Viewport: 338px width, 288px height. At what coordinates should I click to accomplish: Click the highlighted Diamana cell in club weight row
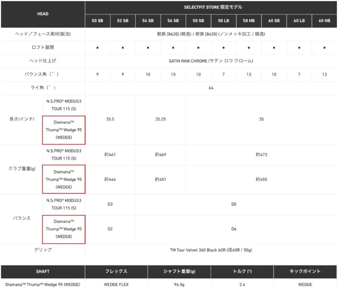(64, 179)
